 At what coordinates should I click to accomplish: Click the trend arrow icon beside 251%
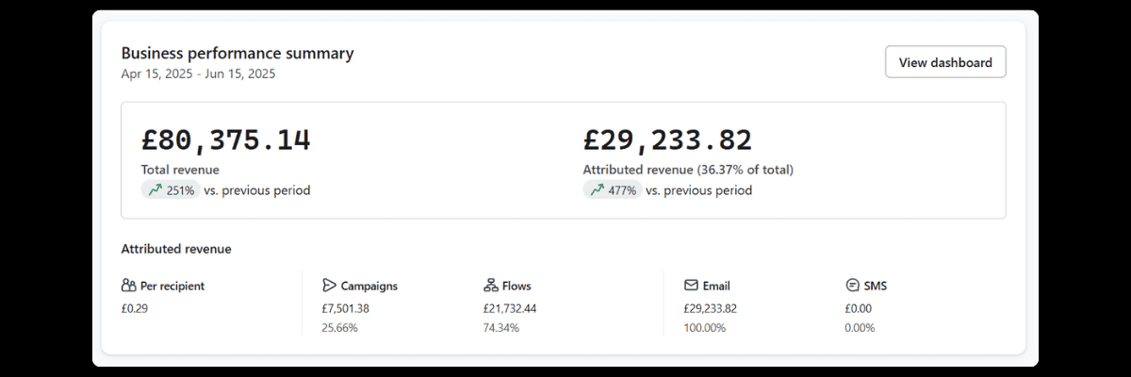[155, 190]
